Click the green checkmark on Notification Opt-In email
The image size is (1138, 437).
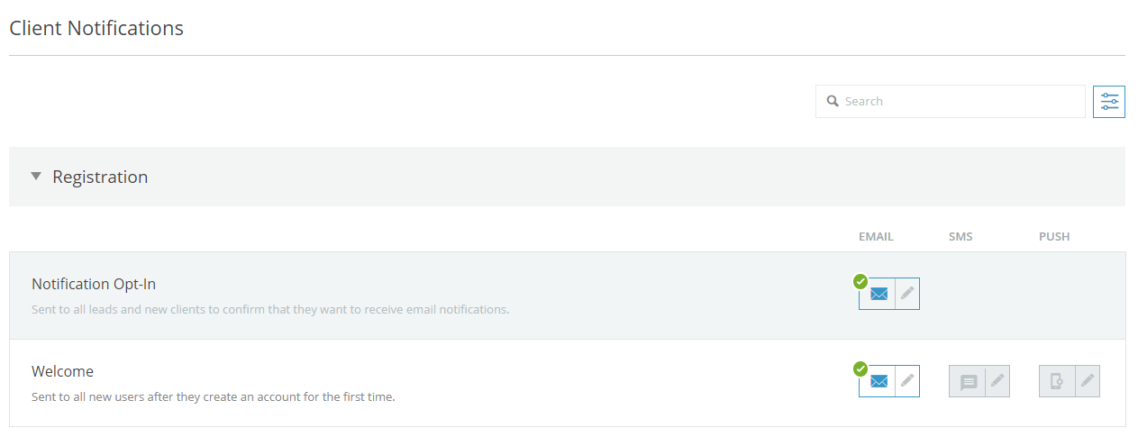point(860,281)
